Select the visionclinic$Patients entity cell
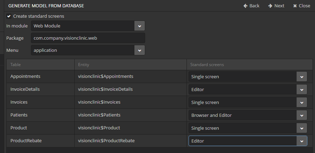 [x=131, y=115]
